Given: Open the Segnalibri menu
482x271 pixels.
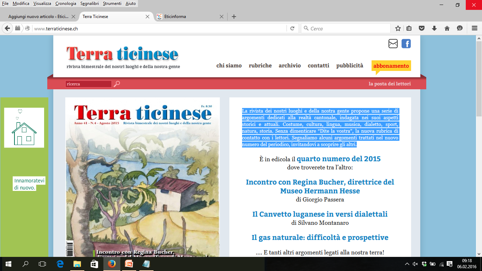Looking at the screenshot, I should coord(90,4).
